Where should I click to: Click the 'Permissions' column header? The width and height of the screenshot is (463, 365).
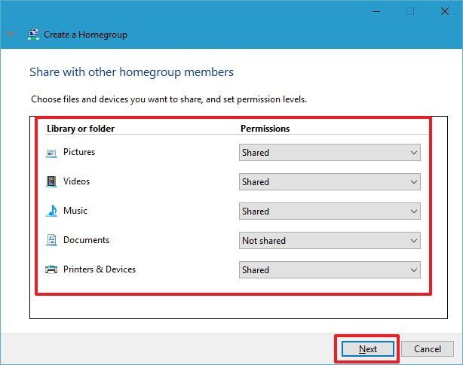coord(265,129)
